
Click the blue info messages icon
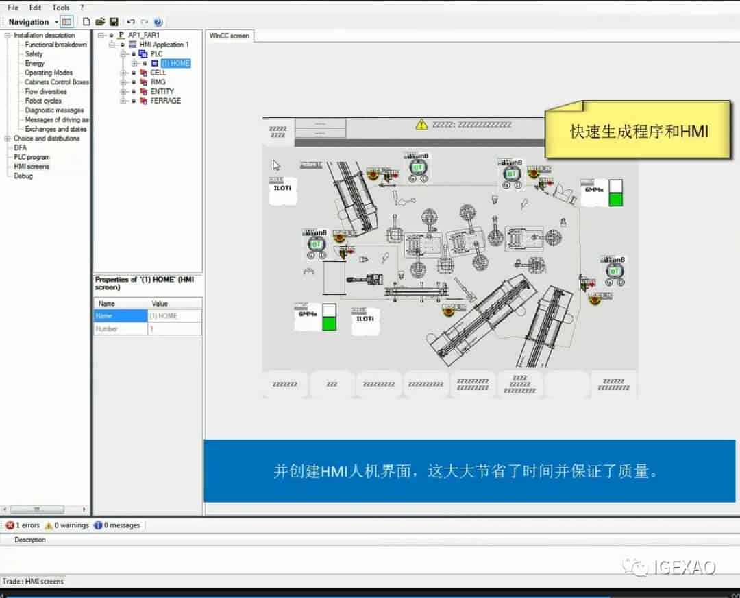coord(98,525)
